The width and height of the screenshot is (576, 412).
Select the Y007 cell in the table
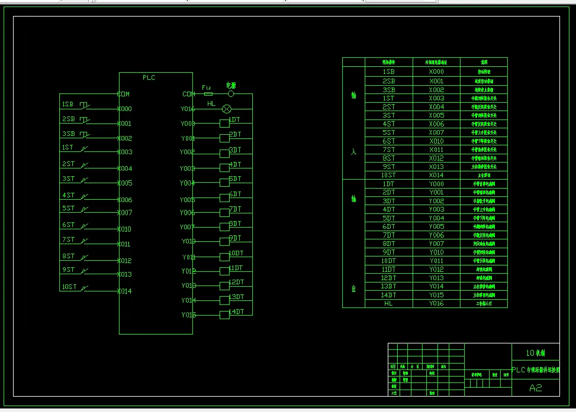pyautogui.click(x=436, y=244)
